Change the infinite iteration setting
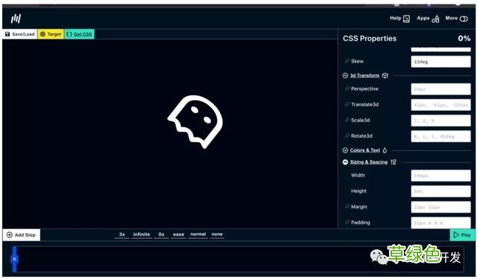This screenshot has width=477, height=279. click(142, 234)
